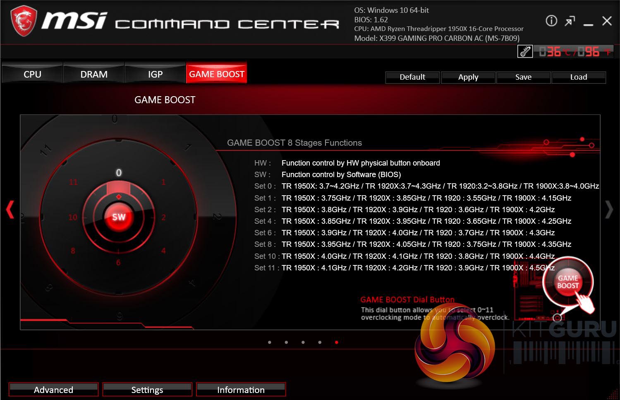Viewport: 620px width, 400px height.
Task: Click the 'BIOS: 1.62' text
Action: click(x=371, y=19)
